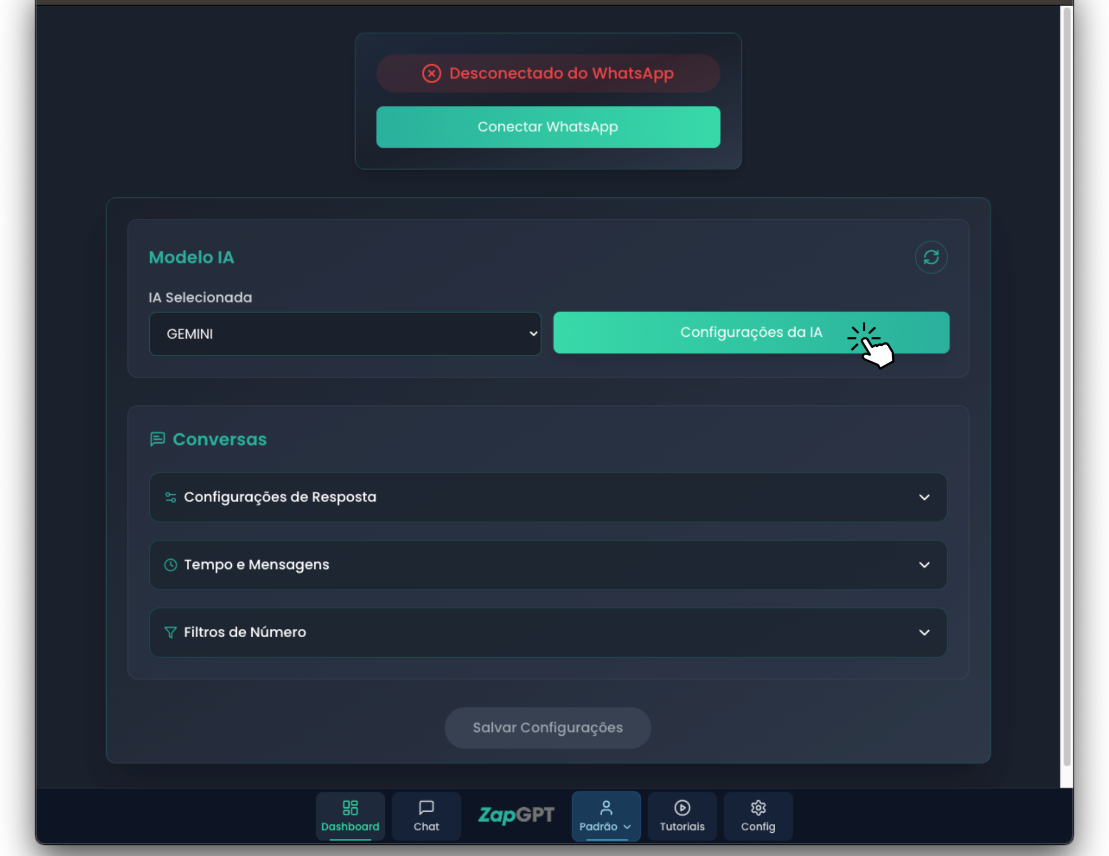Expand Filtros de Número section
This screenshot has width=1109, height=856.
548,632
